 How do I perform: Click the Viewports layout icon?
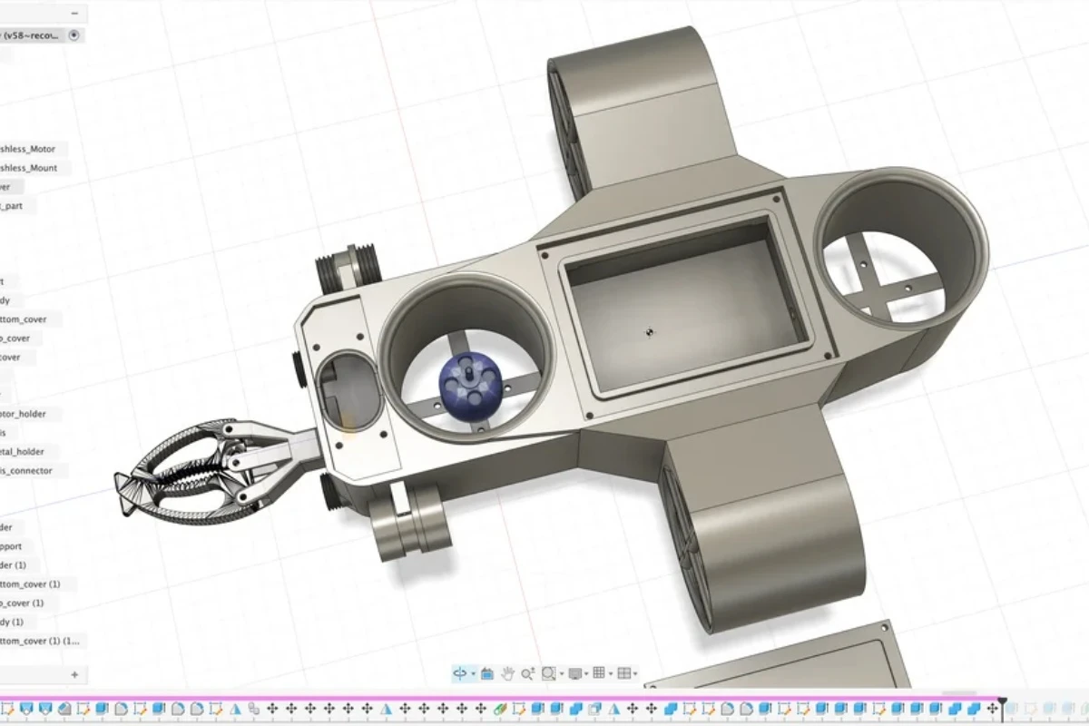(623, 673)
